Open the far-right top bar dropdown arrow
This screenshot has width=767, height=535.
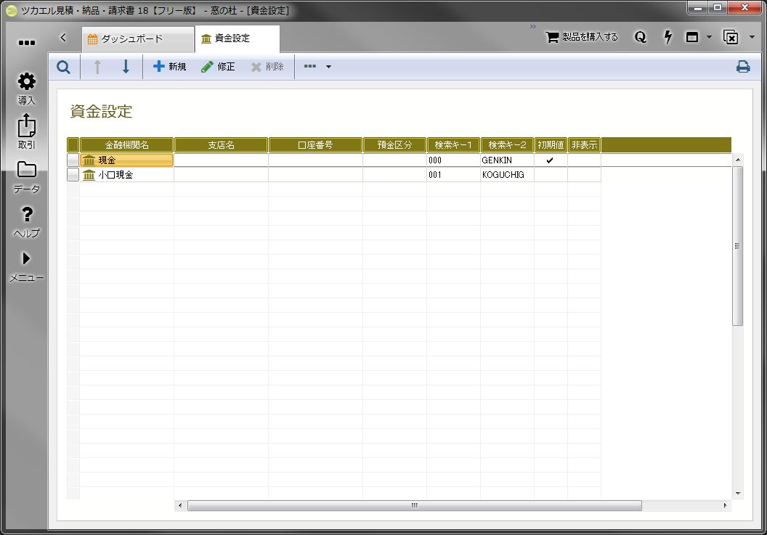[752, 37]
